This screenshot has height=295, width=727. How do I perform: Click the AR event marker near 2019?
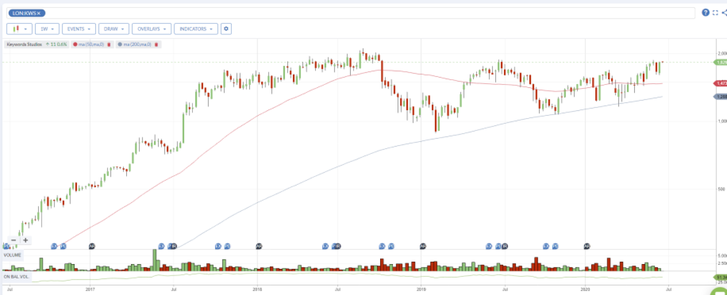423,246
